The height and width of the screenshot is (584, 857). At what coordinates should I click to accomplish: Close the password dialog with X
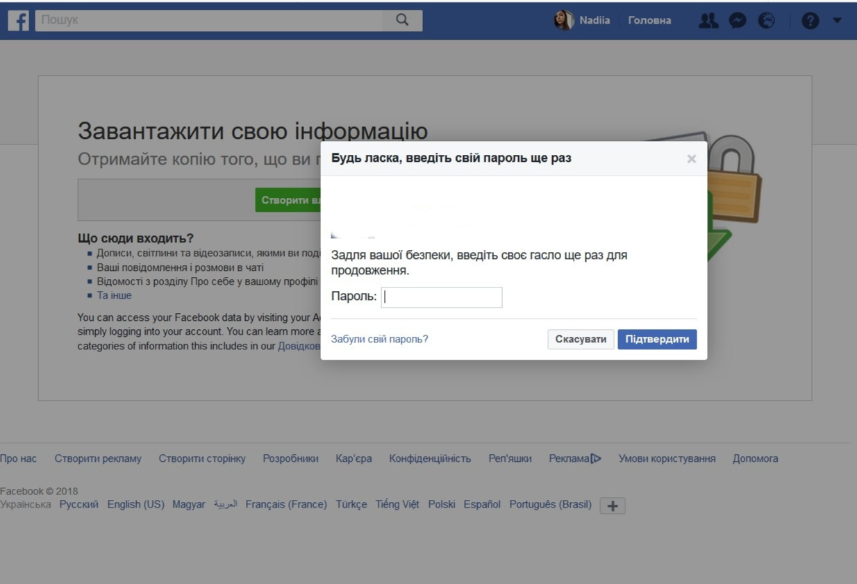pos(691,159)
